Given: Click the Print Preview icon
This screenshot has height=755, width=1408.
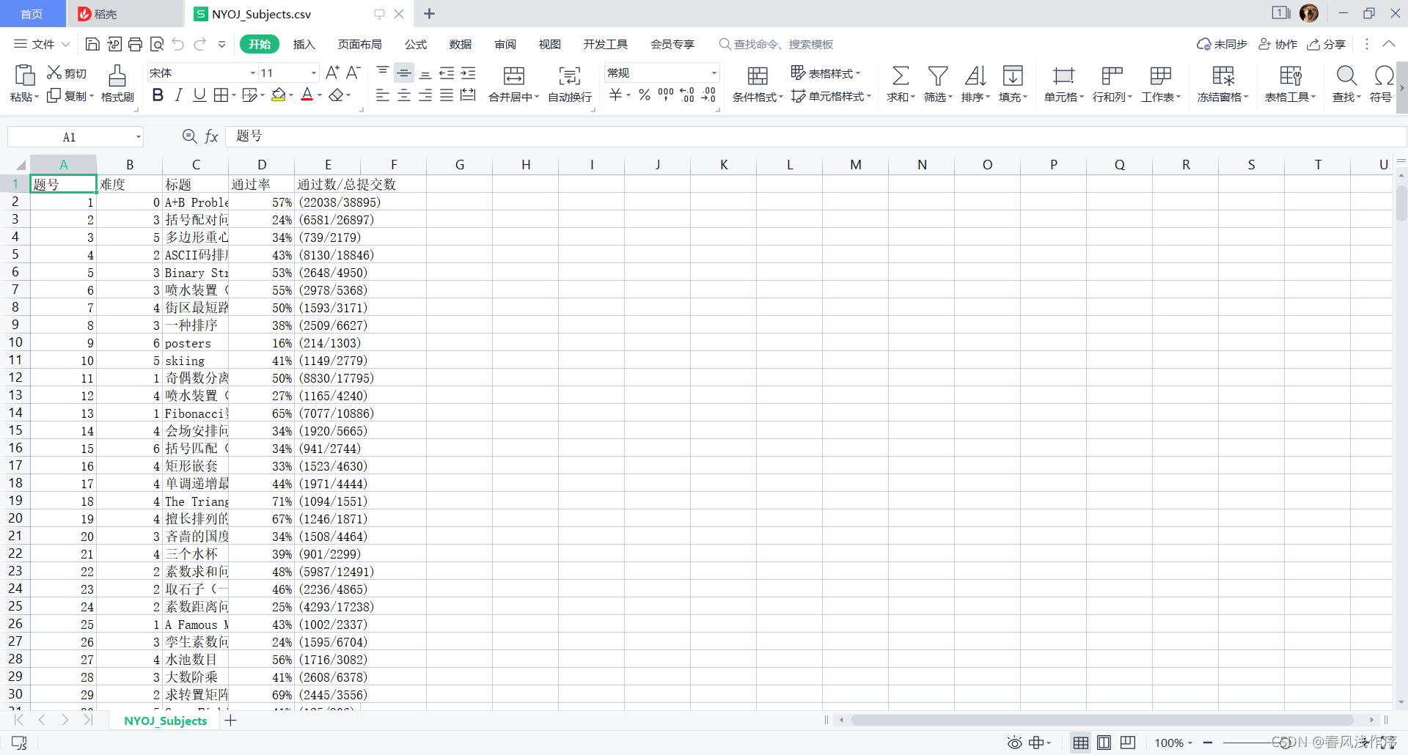Looking at the screenshot, I should click(x=156, y=44).
